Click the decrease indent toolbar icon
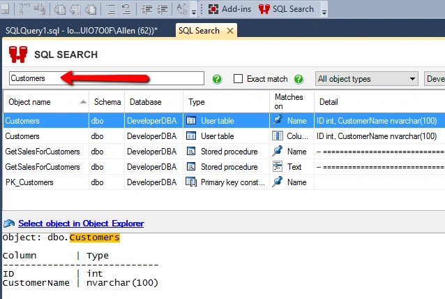 pyautogui.click(x=146, y=9)
